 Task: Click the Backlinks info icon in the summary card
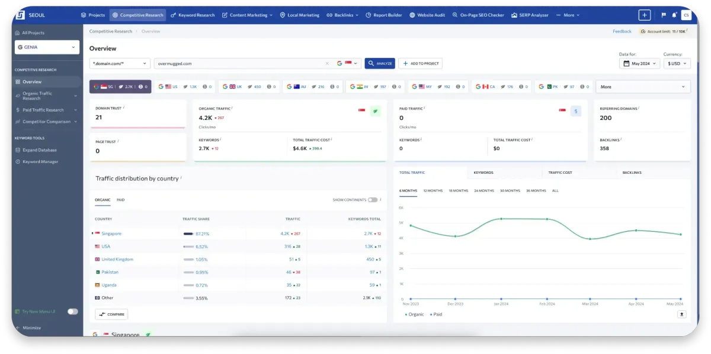pyautogui.click(x=621, y=139)
